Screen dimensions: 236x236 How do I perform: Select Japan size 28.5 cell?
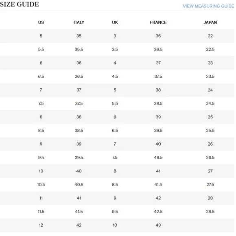point(210,212)
